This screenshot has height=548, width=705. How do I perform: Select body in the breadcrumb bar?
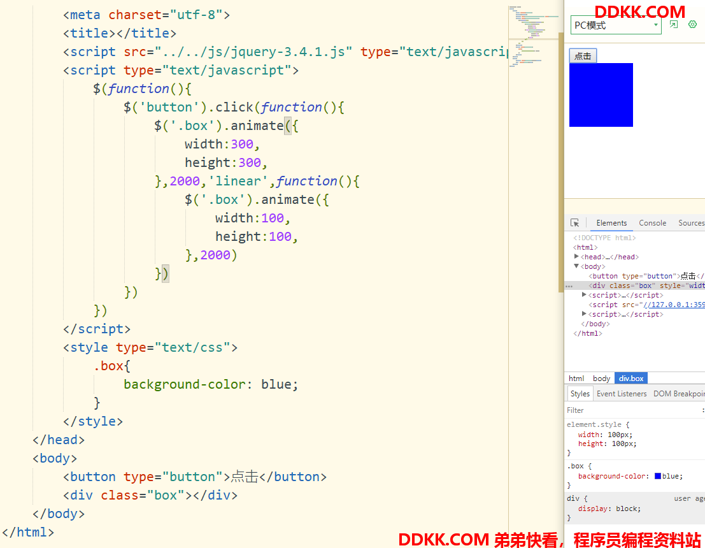601,379
